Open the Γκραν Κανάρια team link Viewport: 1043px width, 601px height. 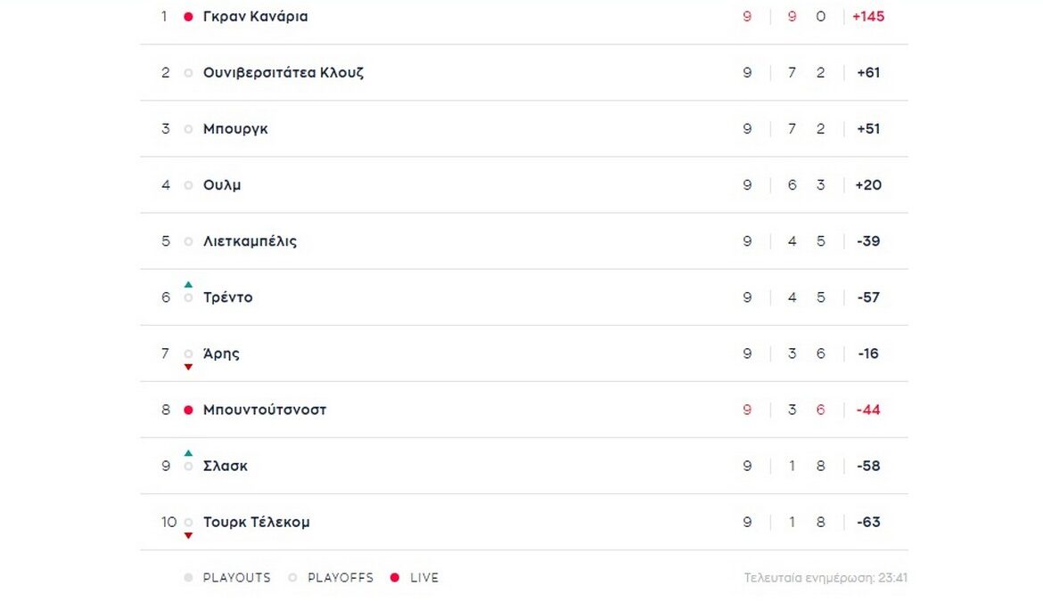[255, 17]
